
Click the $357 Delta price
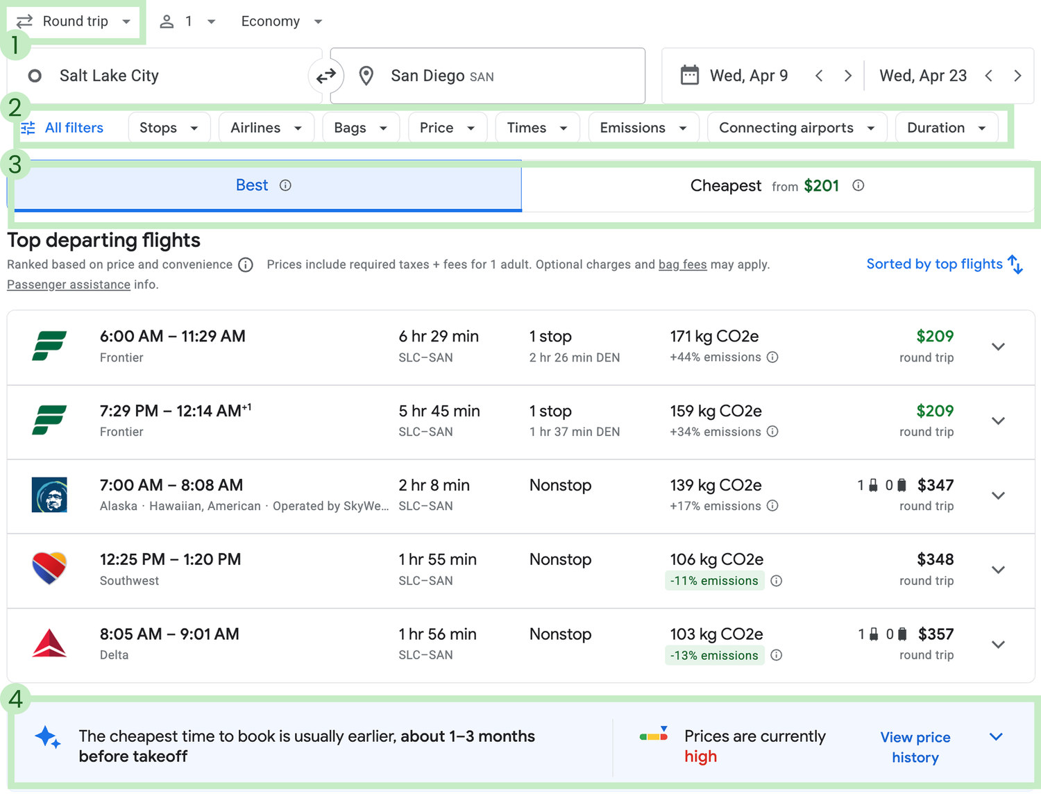click(x=936, y=634)
